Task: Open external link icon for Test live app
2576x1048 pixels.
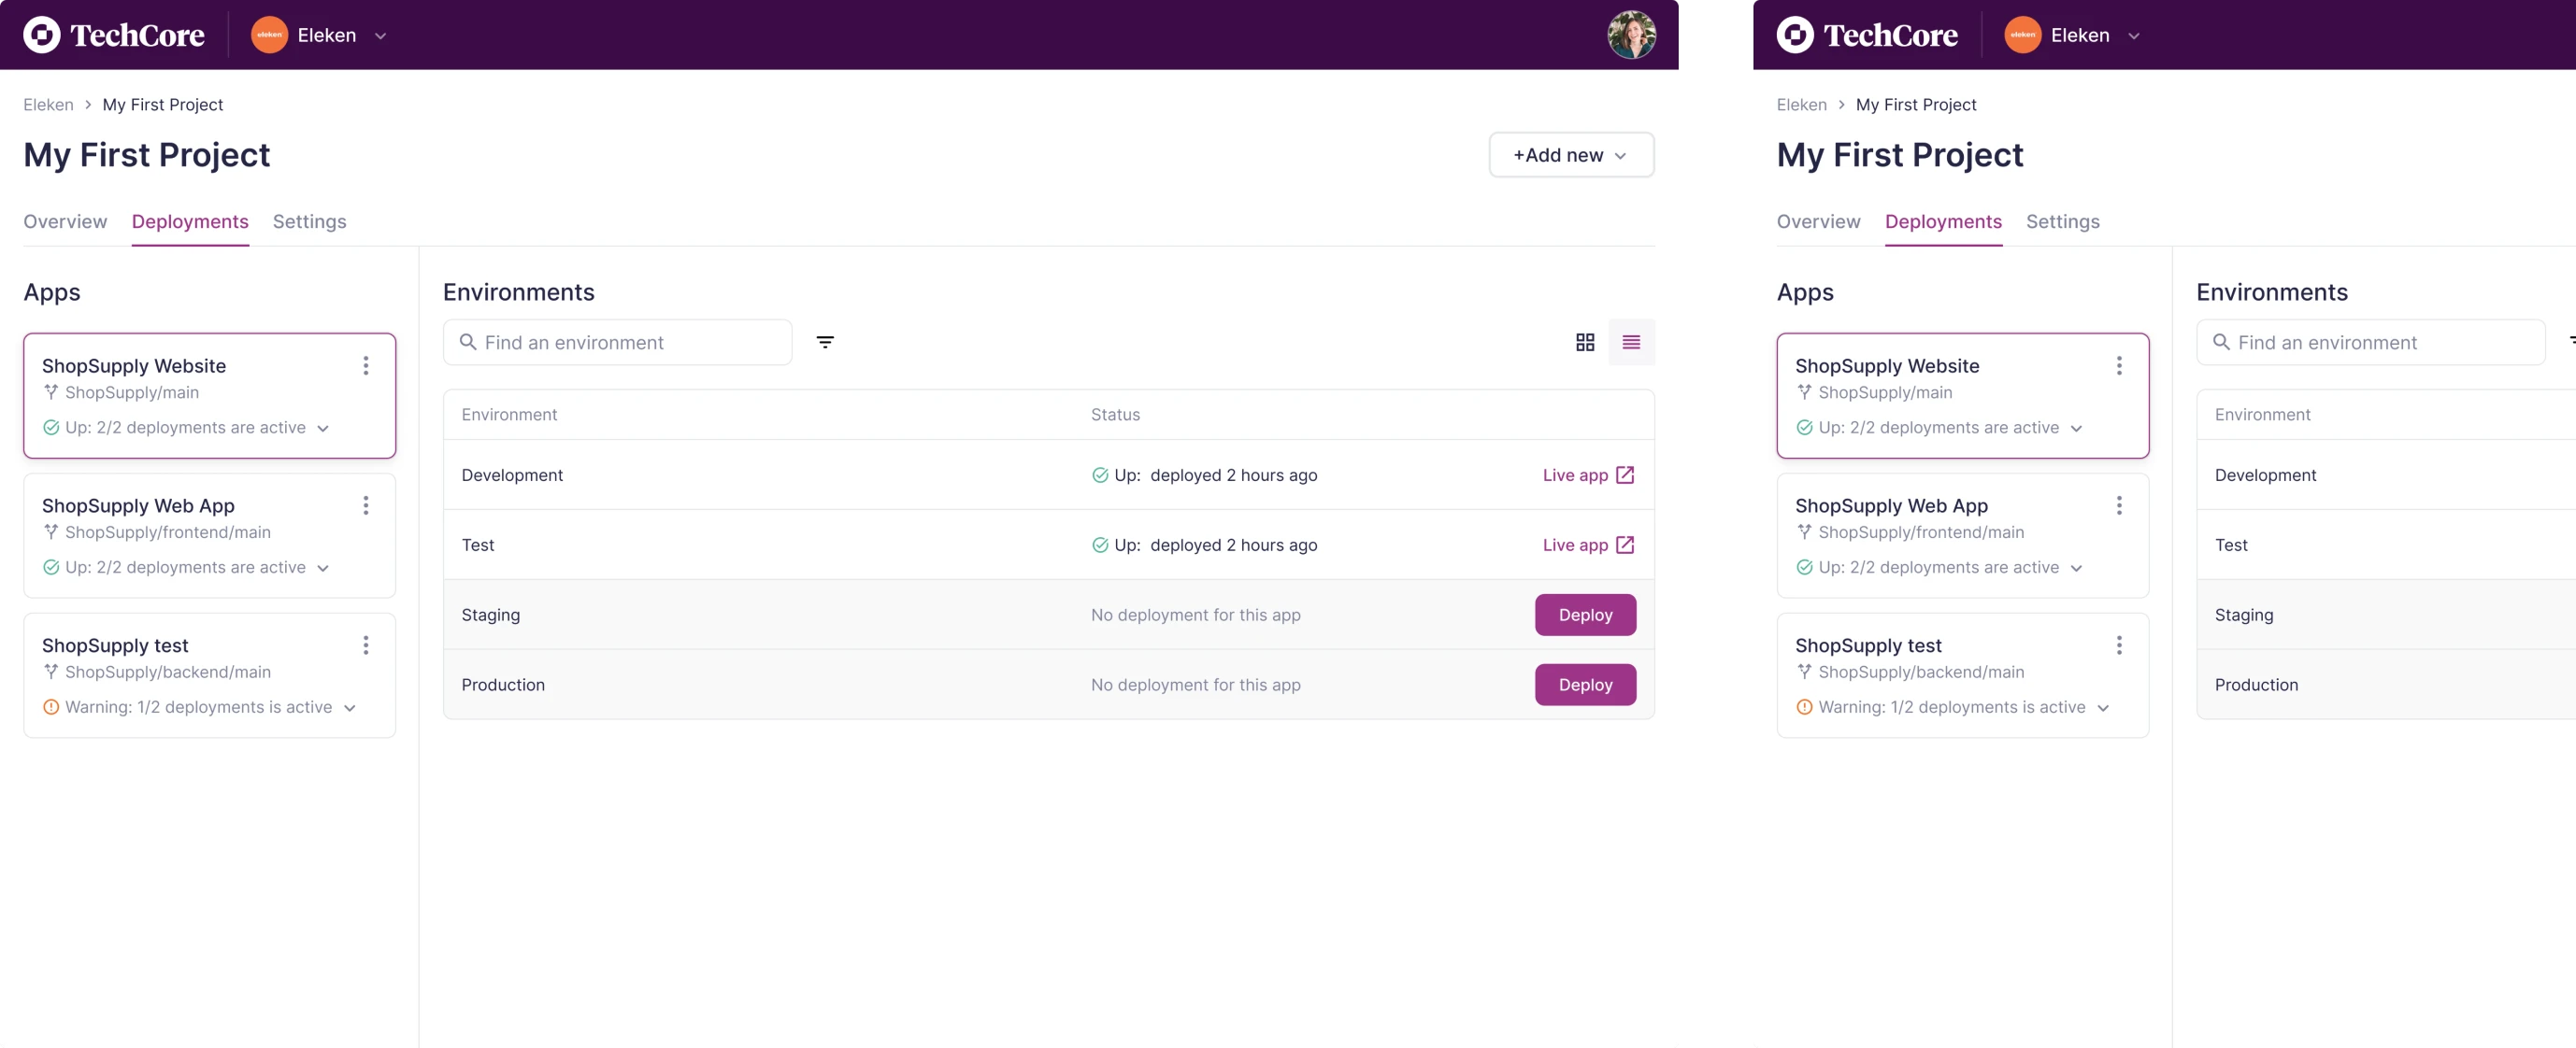Action: point(1625,545)
